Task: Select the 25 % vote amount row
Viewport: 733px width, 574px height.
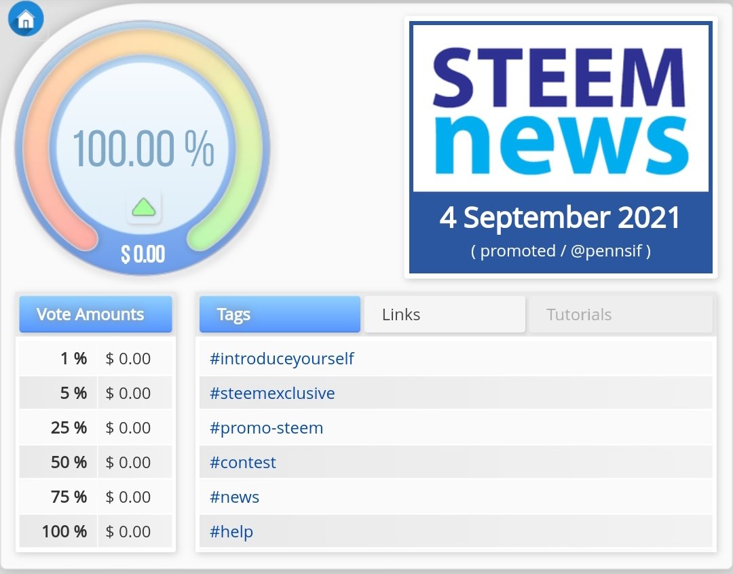Action: 95,428
